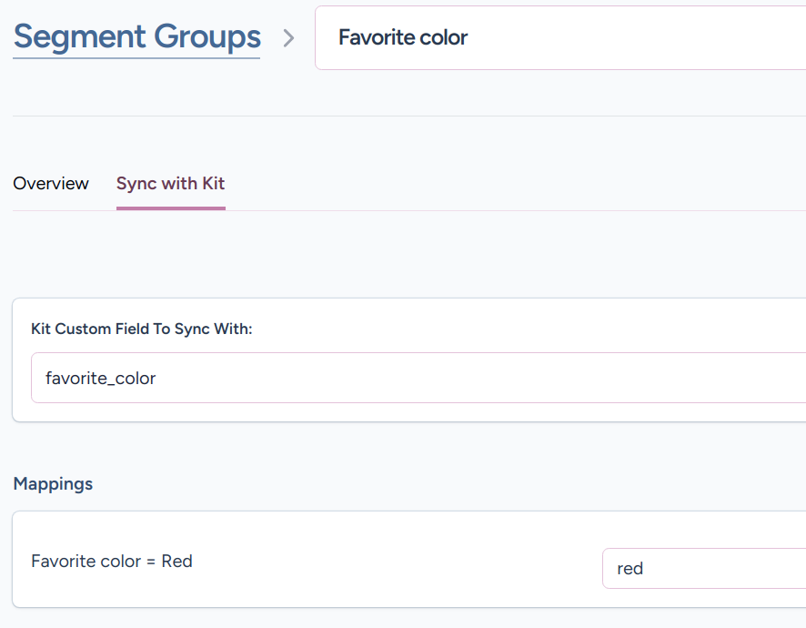Switch to the Overview tab

(x=51, y=184)
